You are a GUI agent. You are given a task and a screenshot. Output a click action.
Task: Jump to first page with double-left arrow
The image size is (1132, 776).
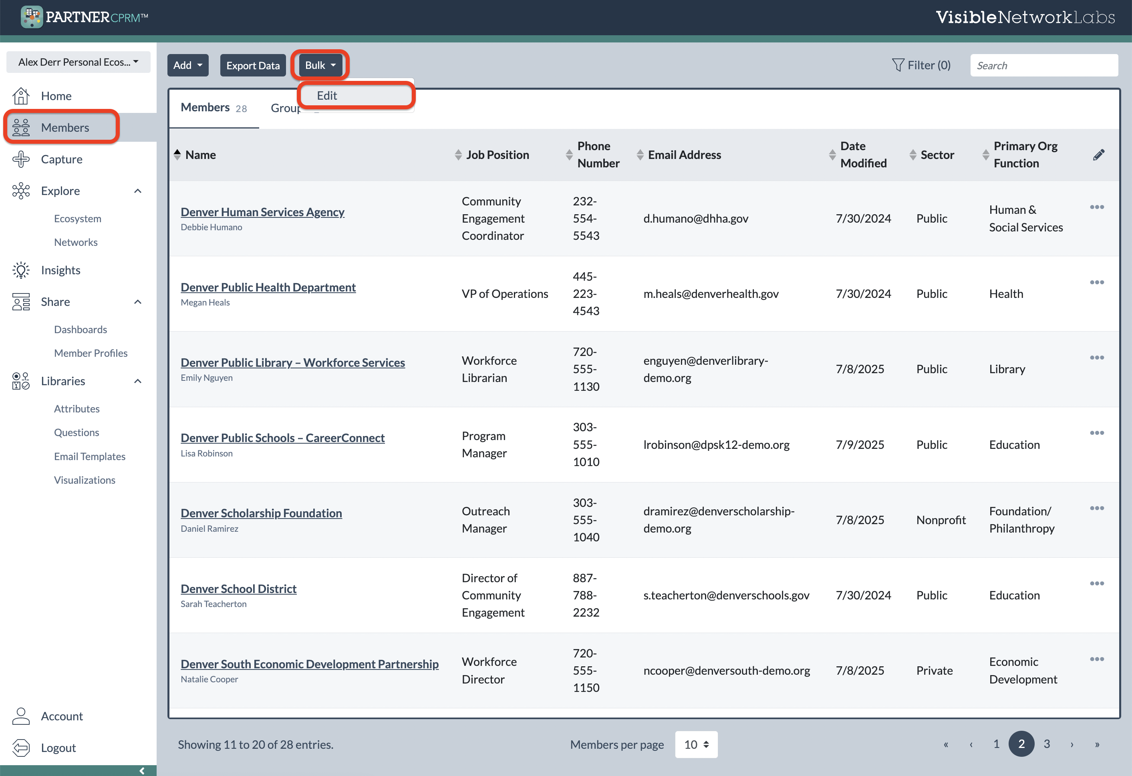click(945, 744)
